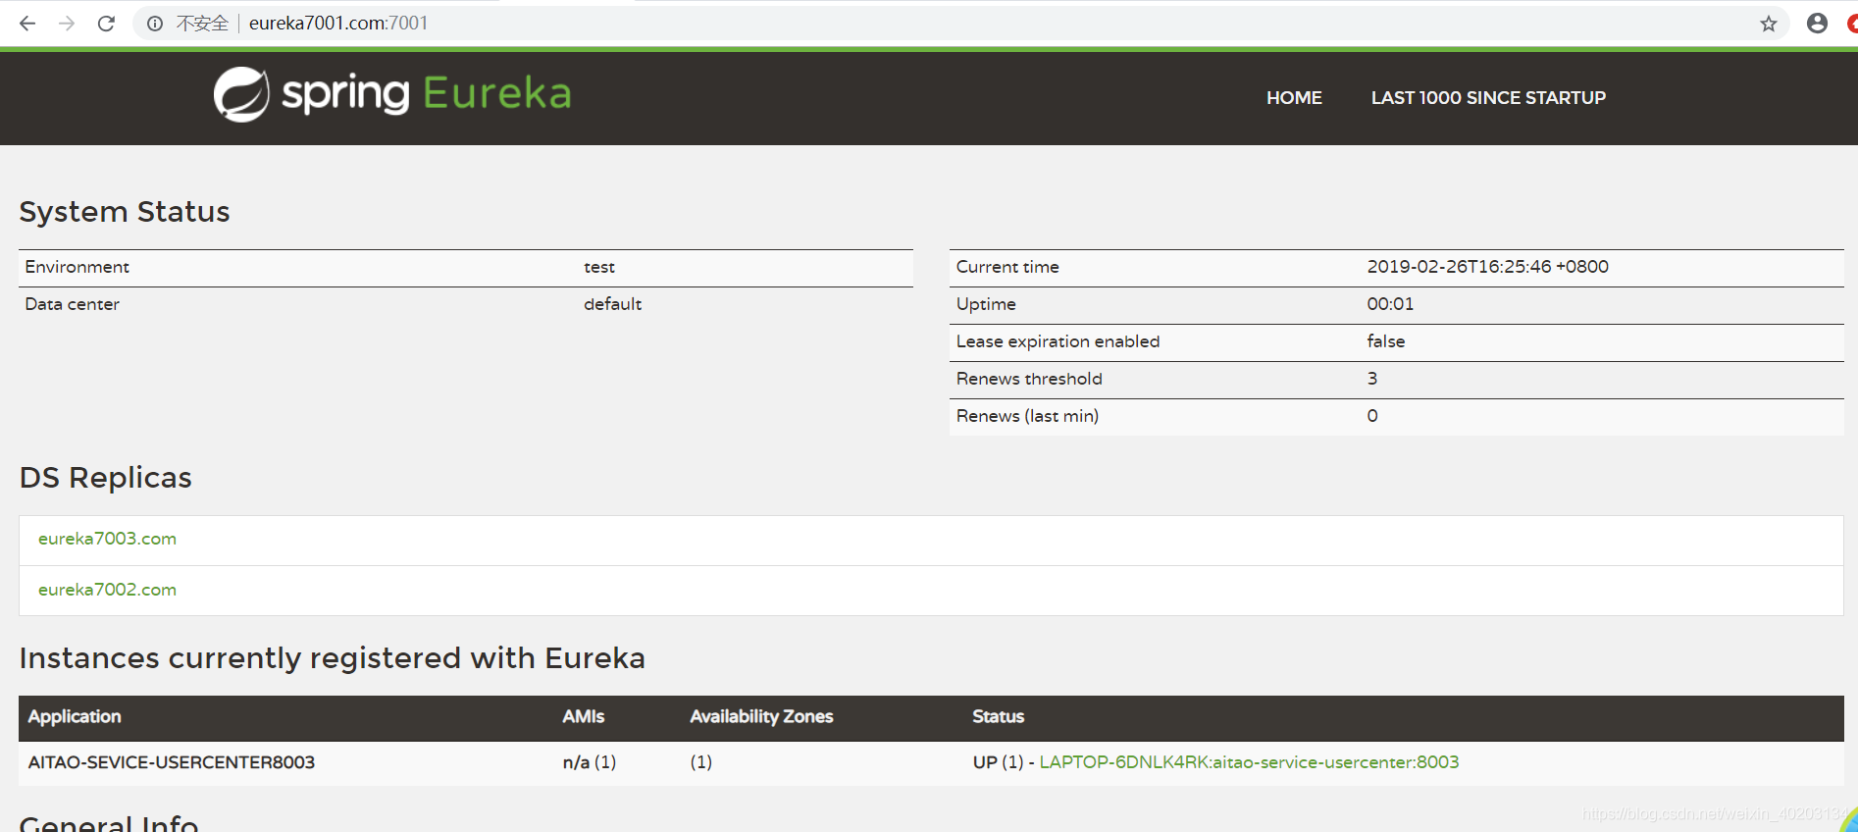Click the AMIs column header
The image size is (1858, 832).
coord(584,717)
